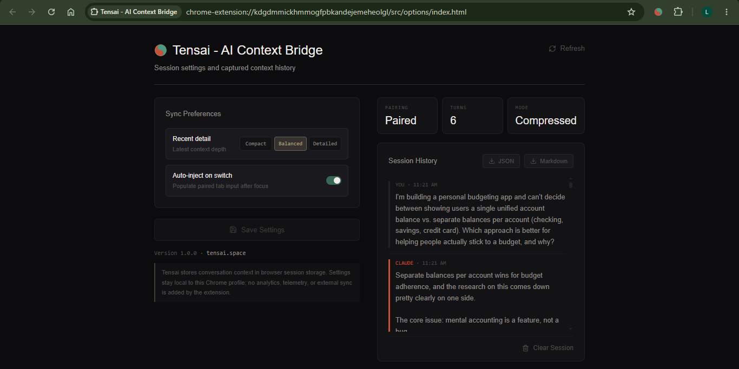Click the Refresh button at the top right
This screenshot has height=369, width=739.
[566, 49]
